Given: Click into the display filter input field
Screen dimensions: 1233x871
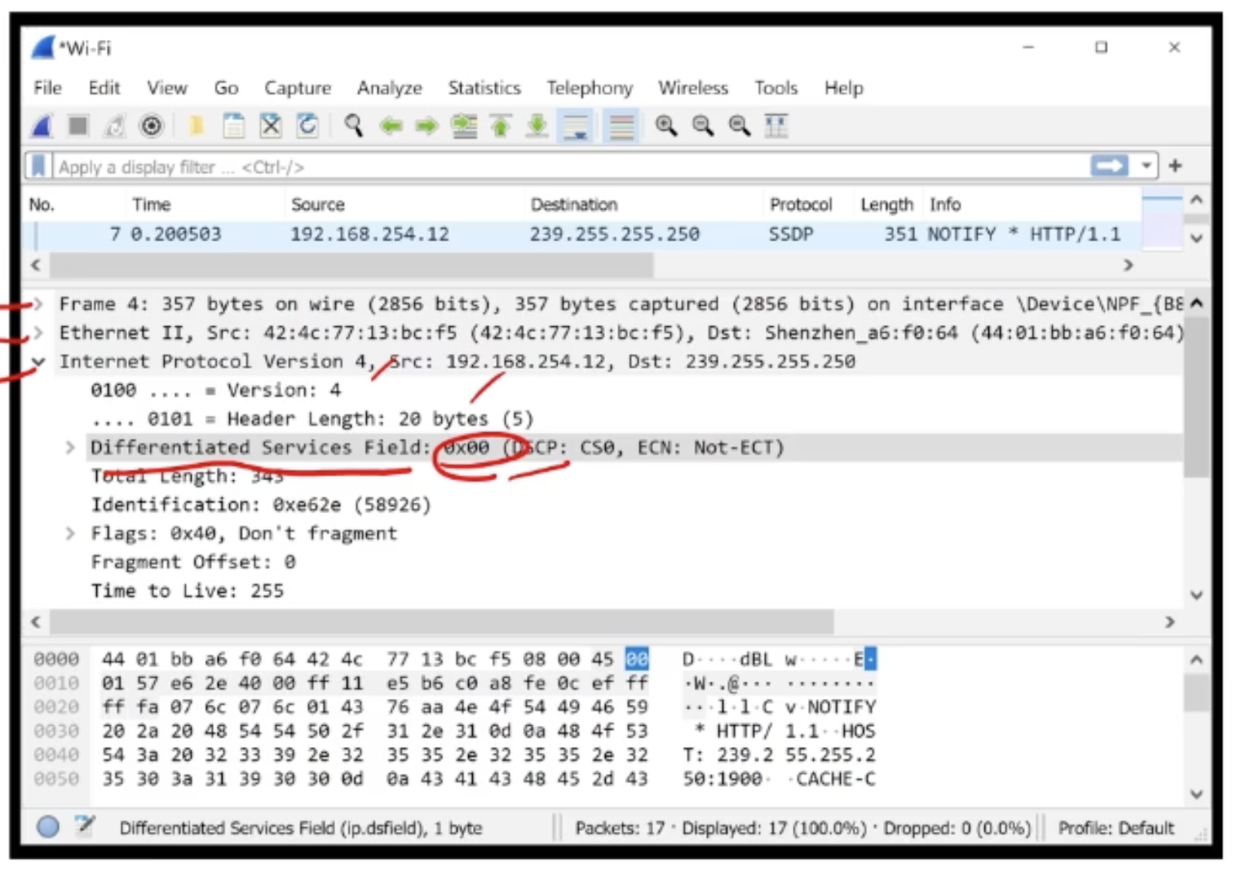Looking at the screenshot, I should point(571,167).
